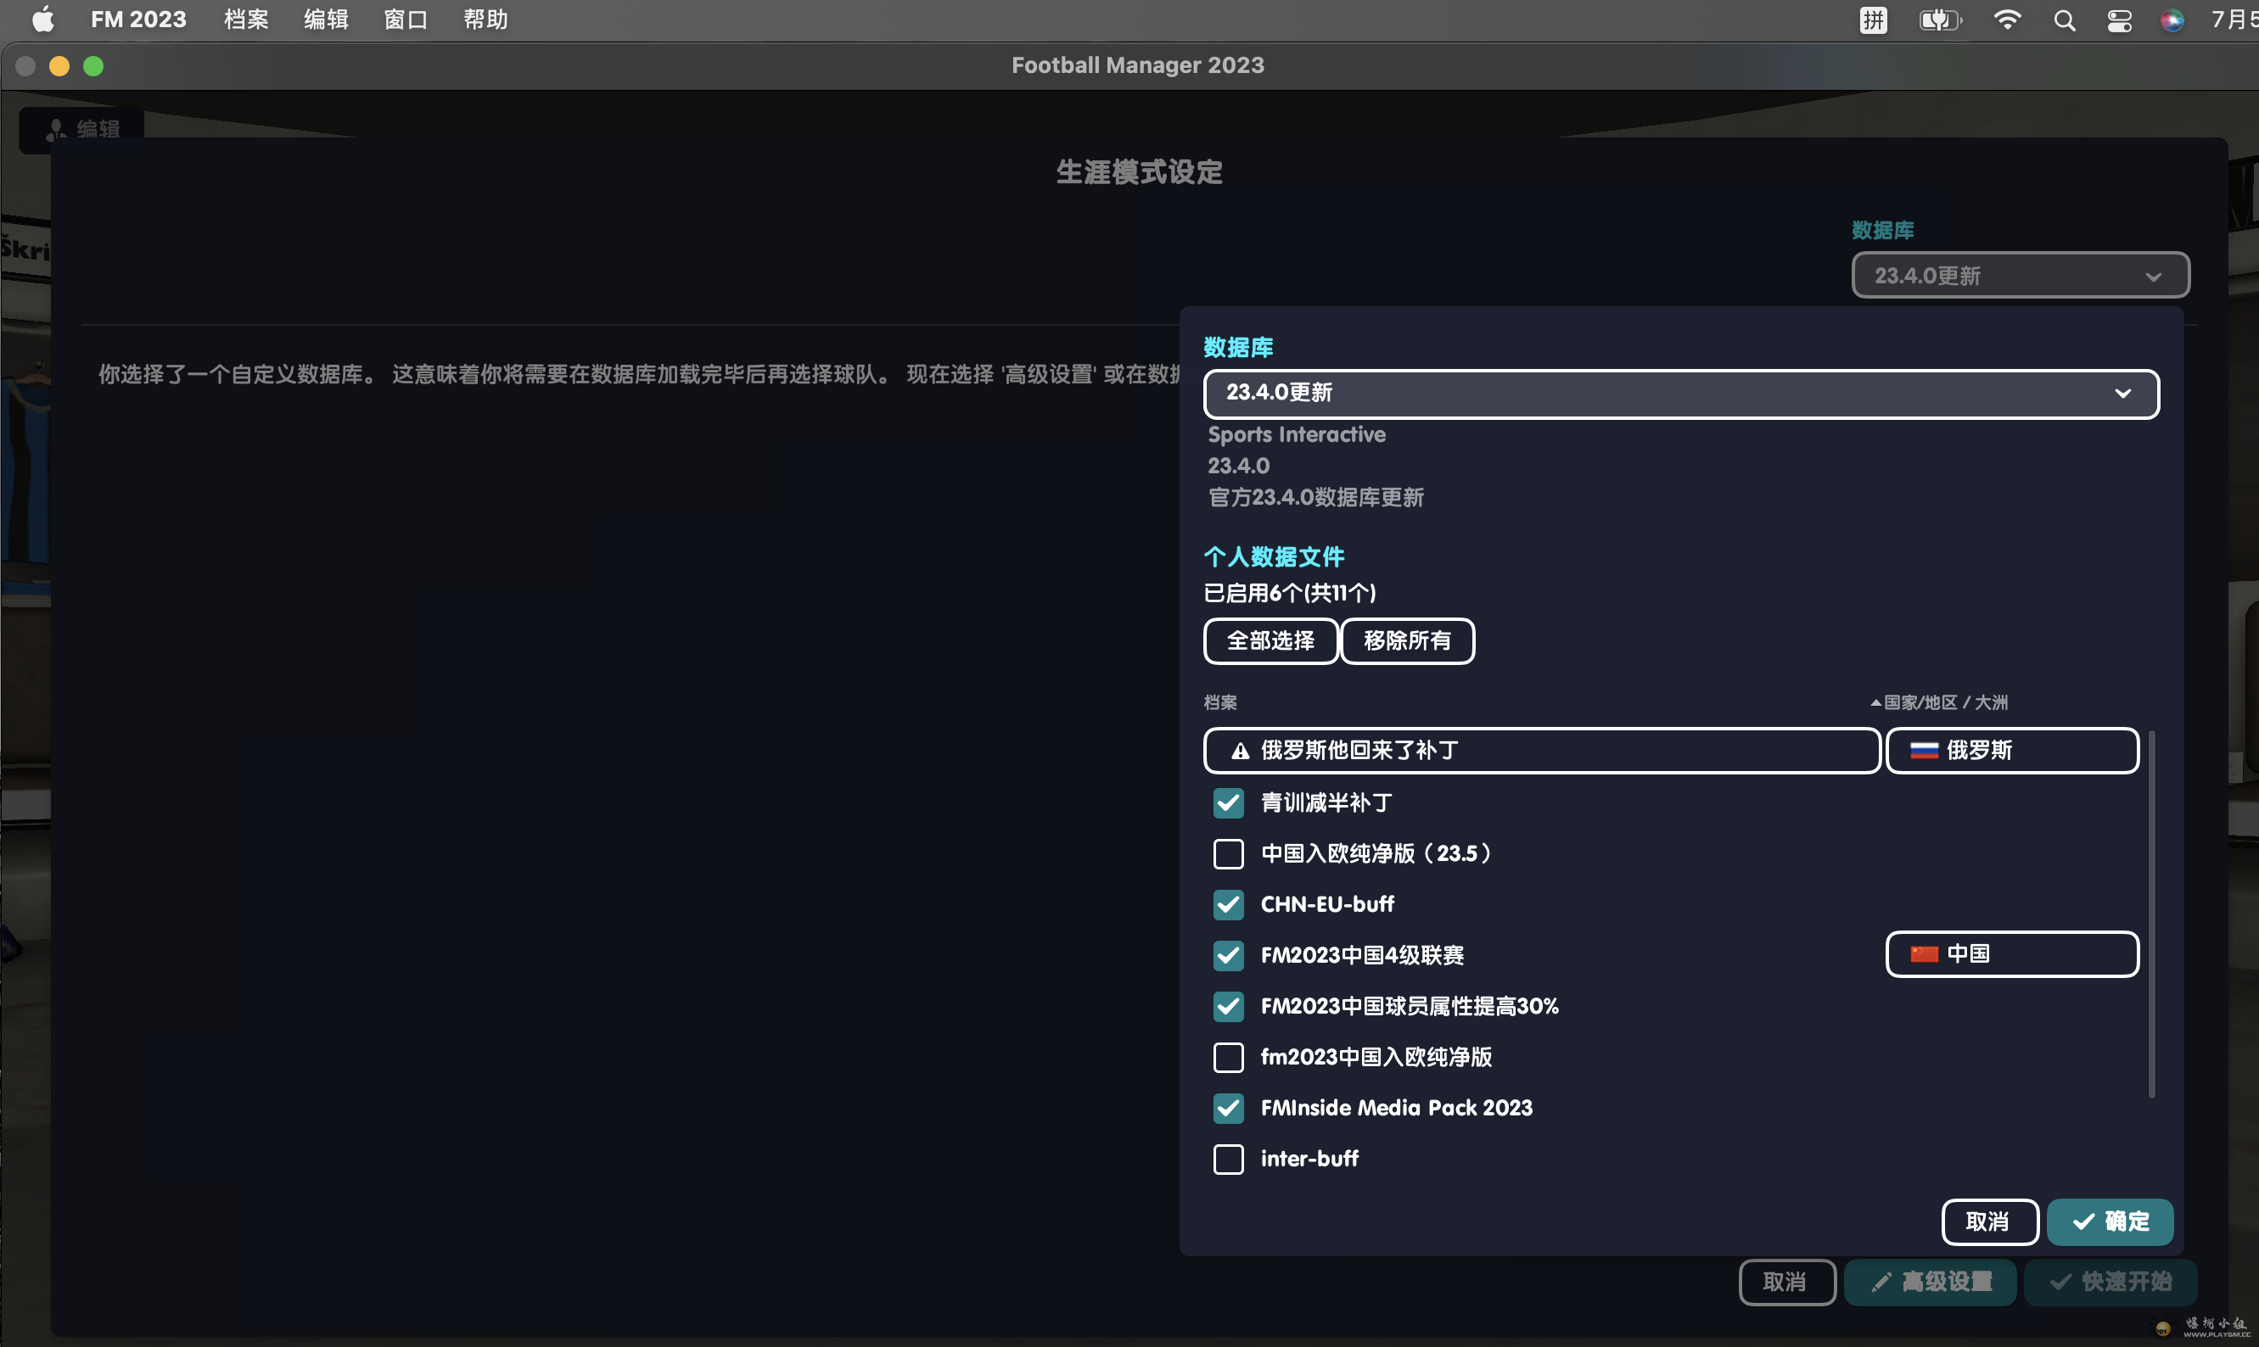Click the warning icon beside 俄罗斯他回来了补丁

(x=1241, y=751)
